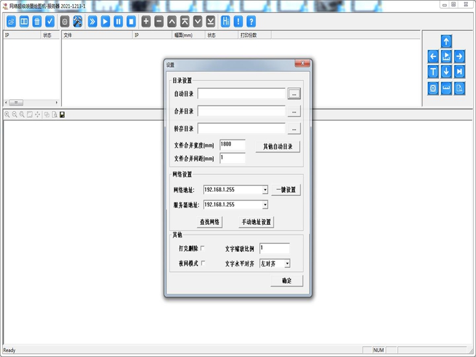Toggle the 夜间模式 checkbox

pos(202,263)
